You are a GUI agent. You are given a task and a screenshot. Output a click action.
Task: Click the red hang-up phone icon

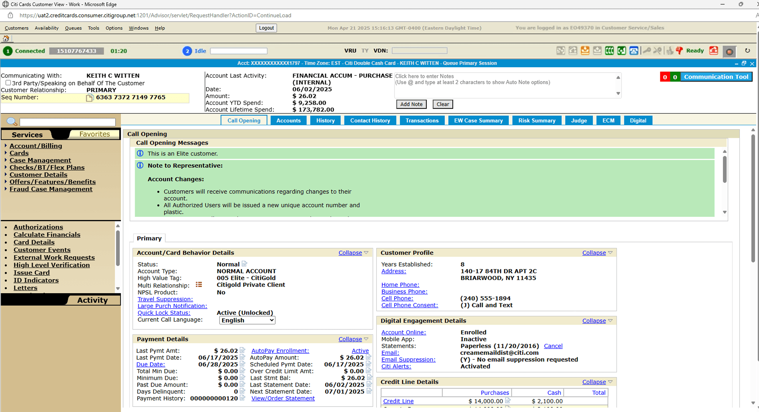(x=714, y=51)
